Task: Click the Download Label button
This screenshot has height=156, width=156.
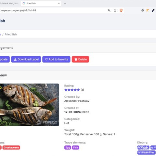Action: point(26,59)
